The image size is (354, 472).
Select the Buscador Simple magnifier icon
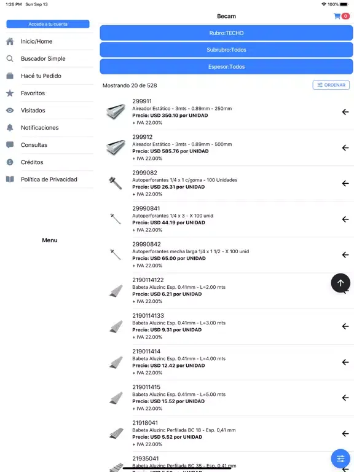[10, 58]
